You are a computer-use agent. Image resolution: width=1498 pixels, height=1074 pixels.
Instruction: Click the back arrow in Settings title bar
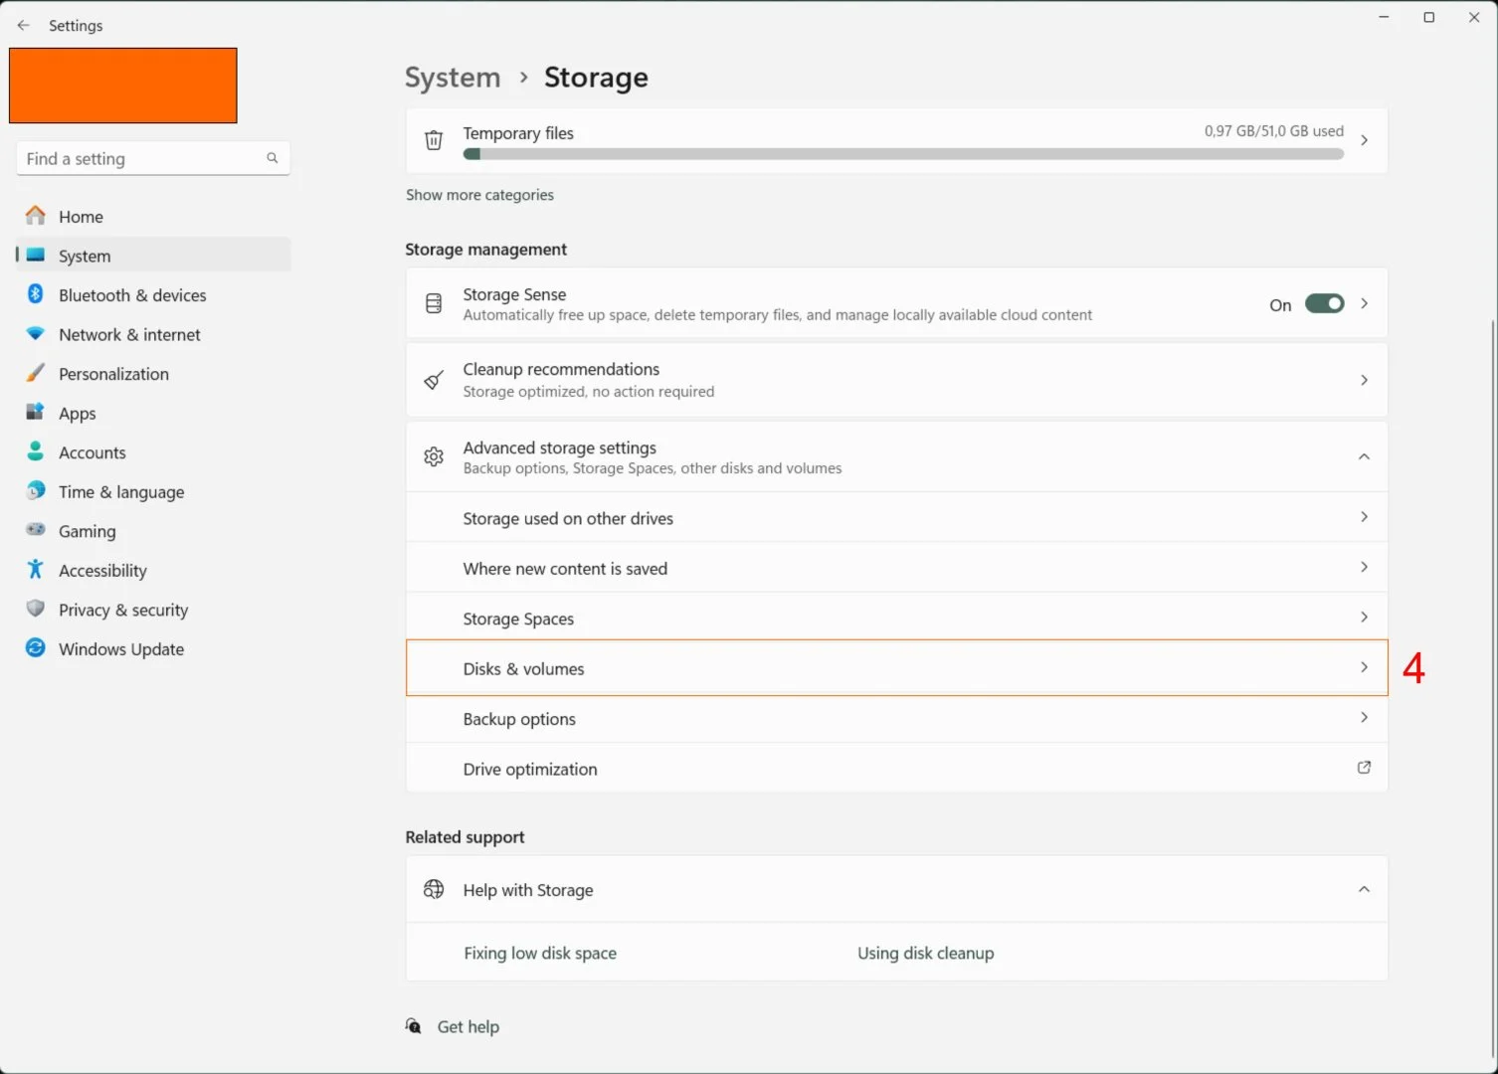click(23, 25)
